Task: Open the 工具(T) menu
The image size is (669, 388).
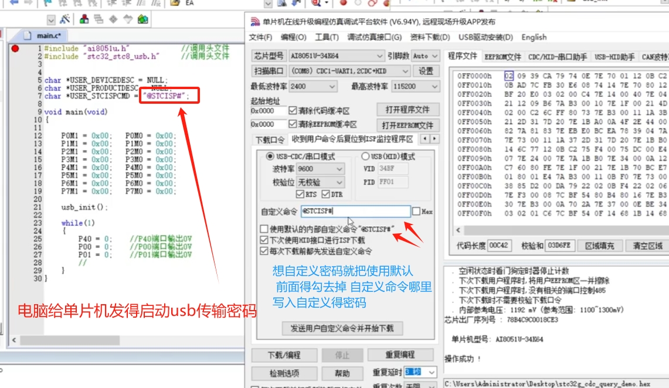Action: pyautogui.click(x=327, y=37)
